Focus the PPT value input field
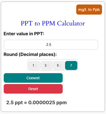Screen dimensions: 106x114 51,45
